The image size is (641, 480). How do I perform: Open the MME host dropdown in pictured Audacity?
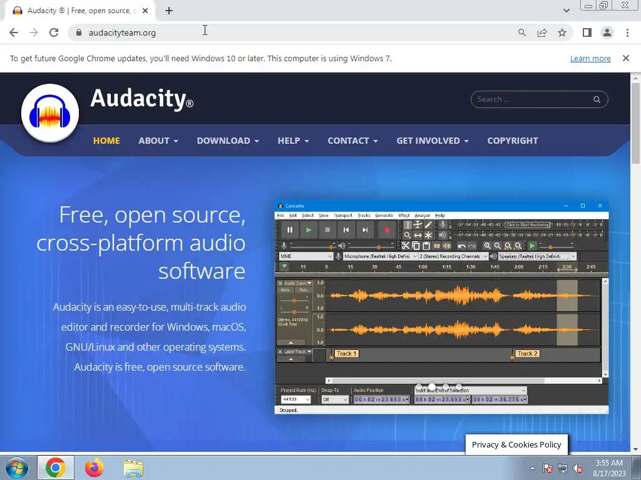coord(306,256)
